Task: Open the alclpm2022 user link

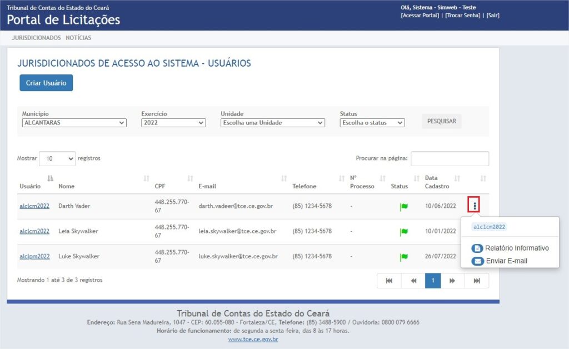Action: tap(34, 256)
